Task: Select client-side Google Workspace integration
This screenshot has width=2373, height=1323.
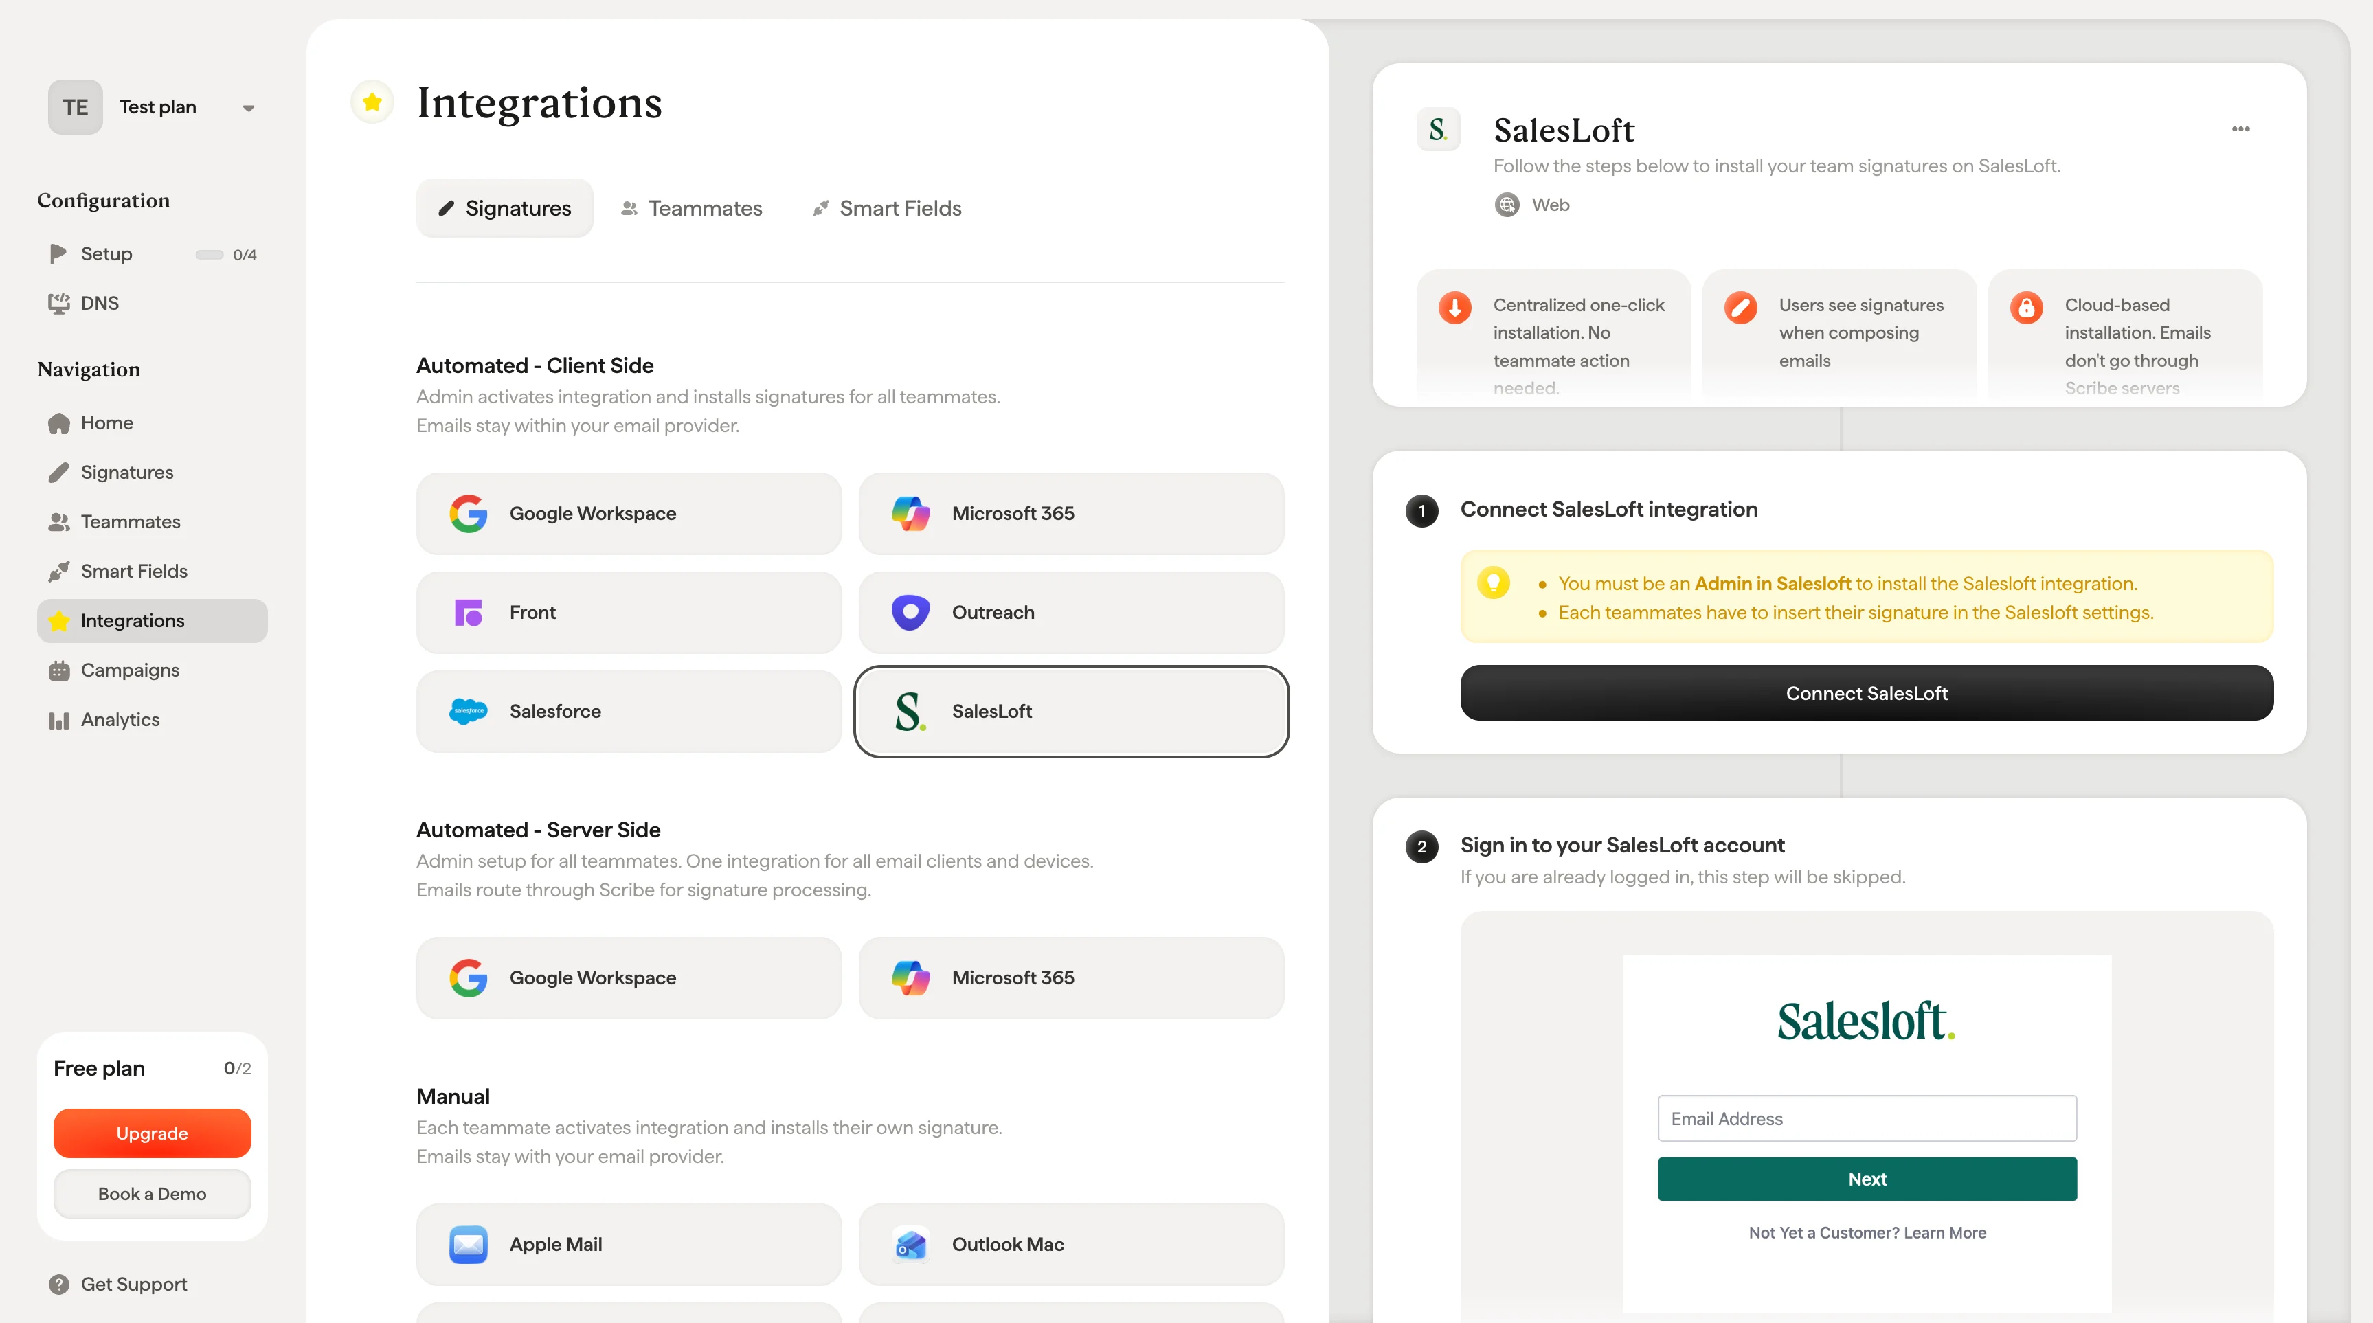Action: [x=629, y=513]
